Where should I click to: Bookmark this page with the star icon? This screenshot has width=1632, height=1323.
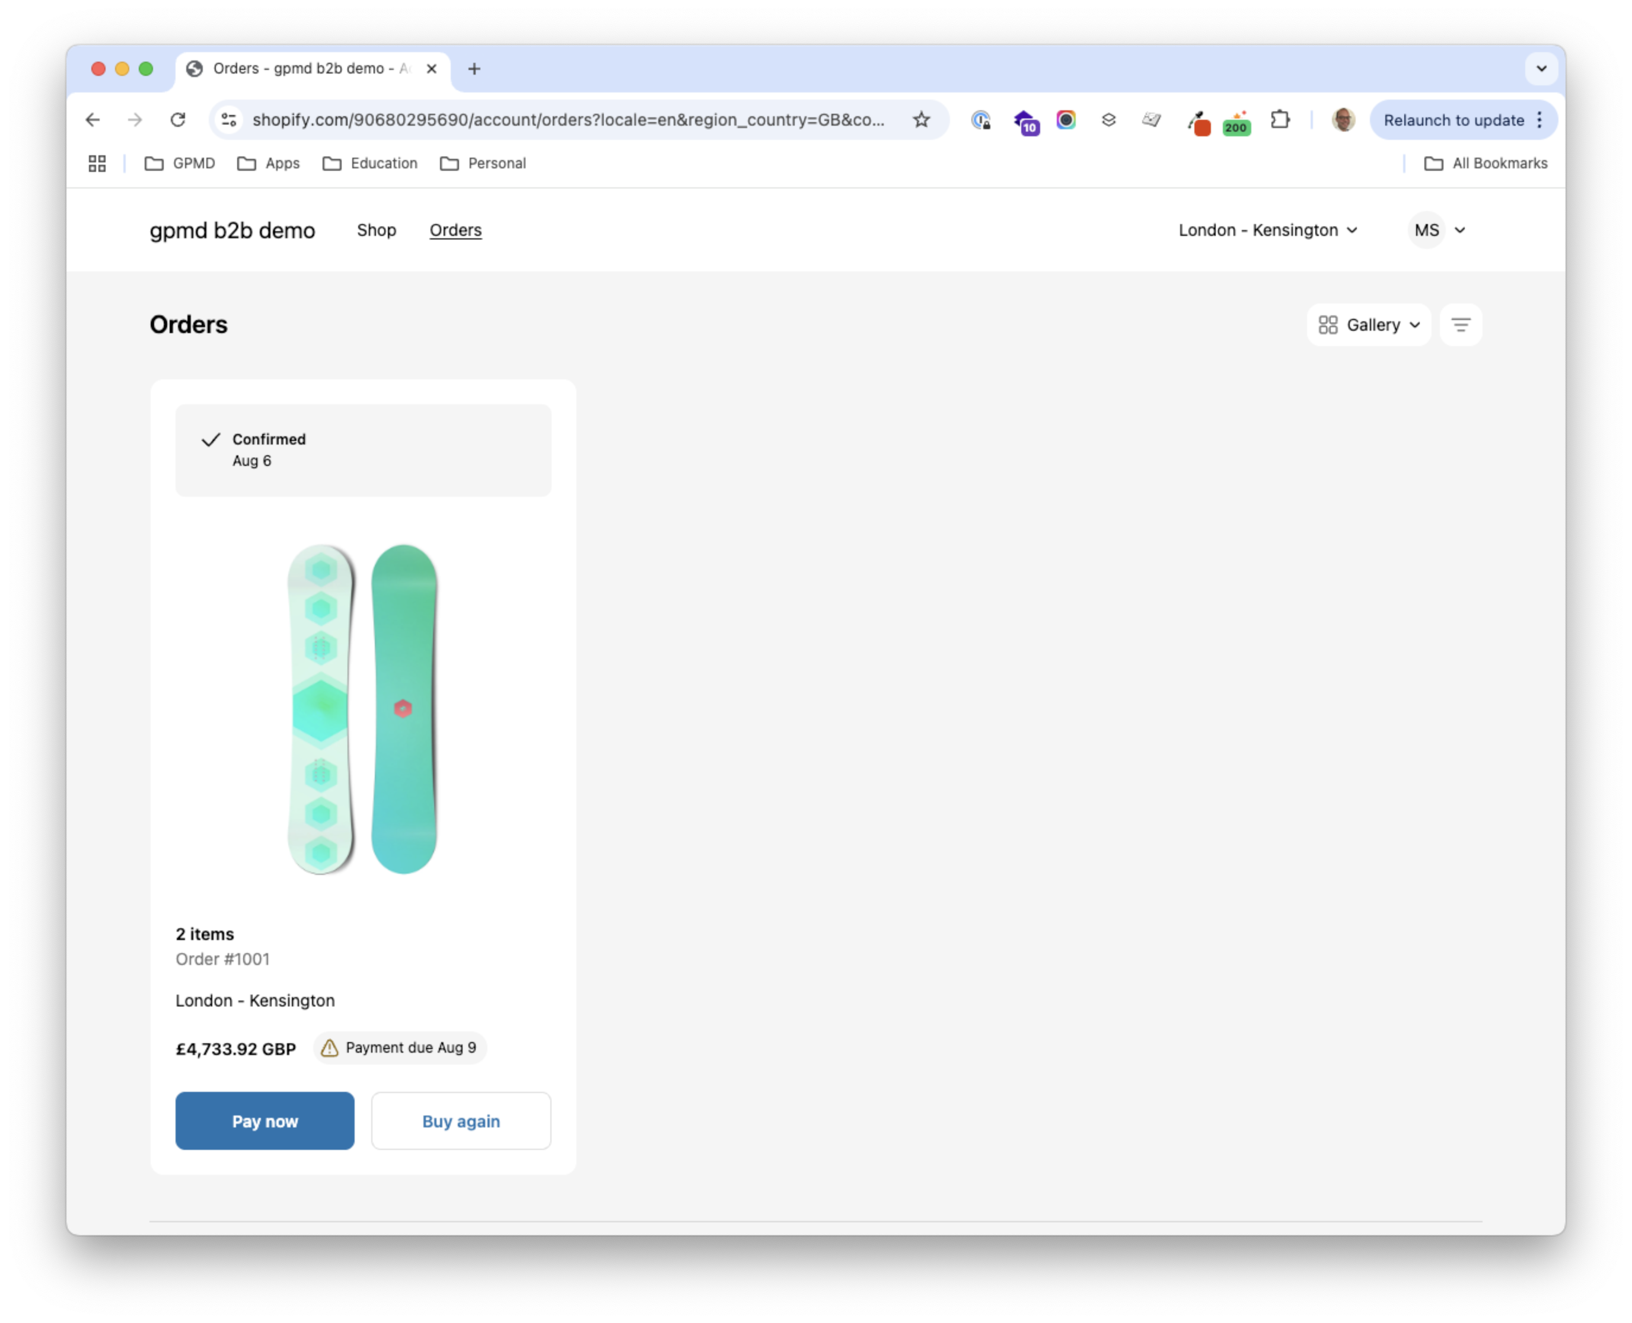tap(921, 120)
